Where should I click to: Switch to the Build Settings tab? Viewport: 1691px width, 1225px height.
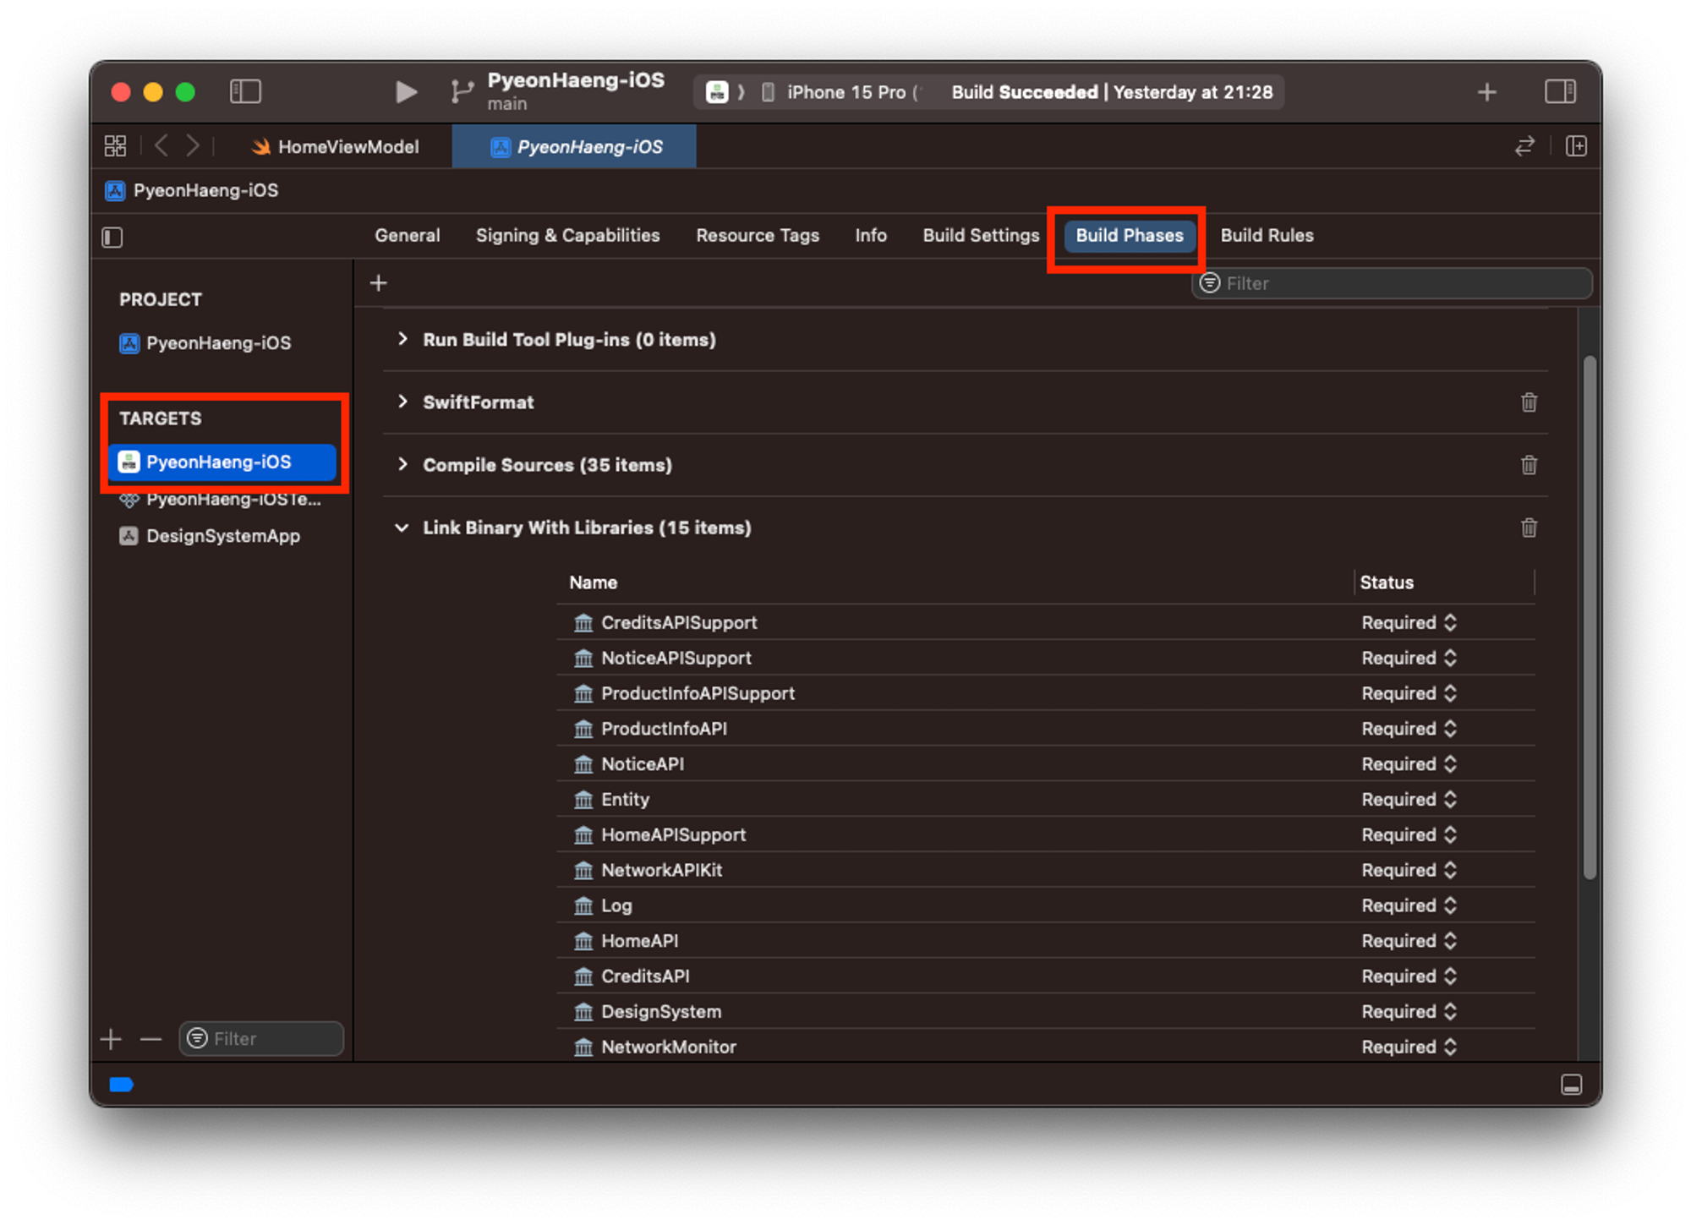tap(981, 236)
